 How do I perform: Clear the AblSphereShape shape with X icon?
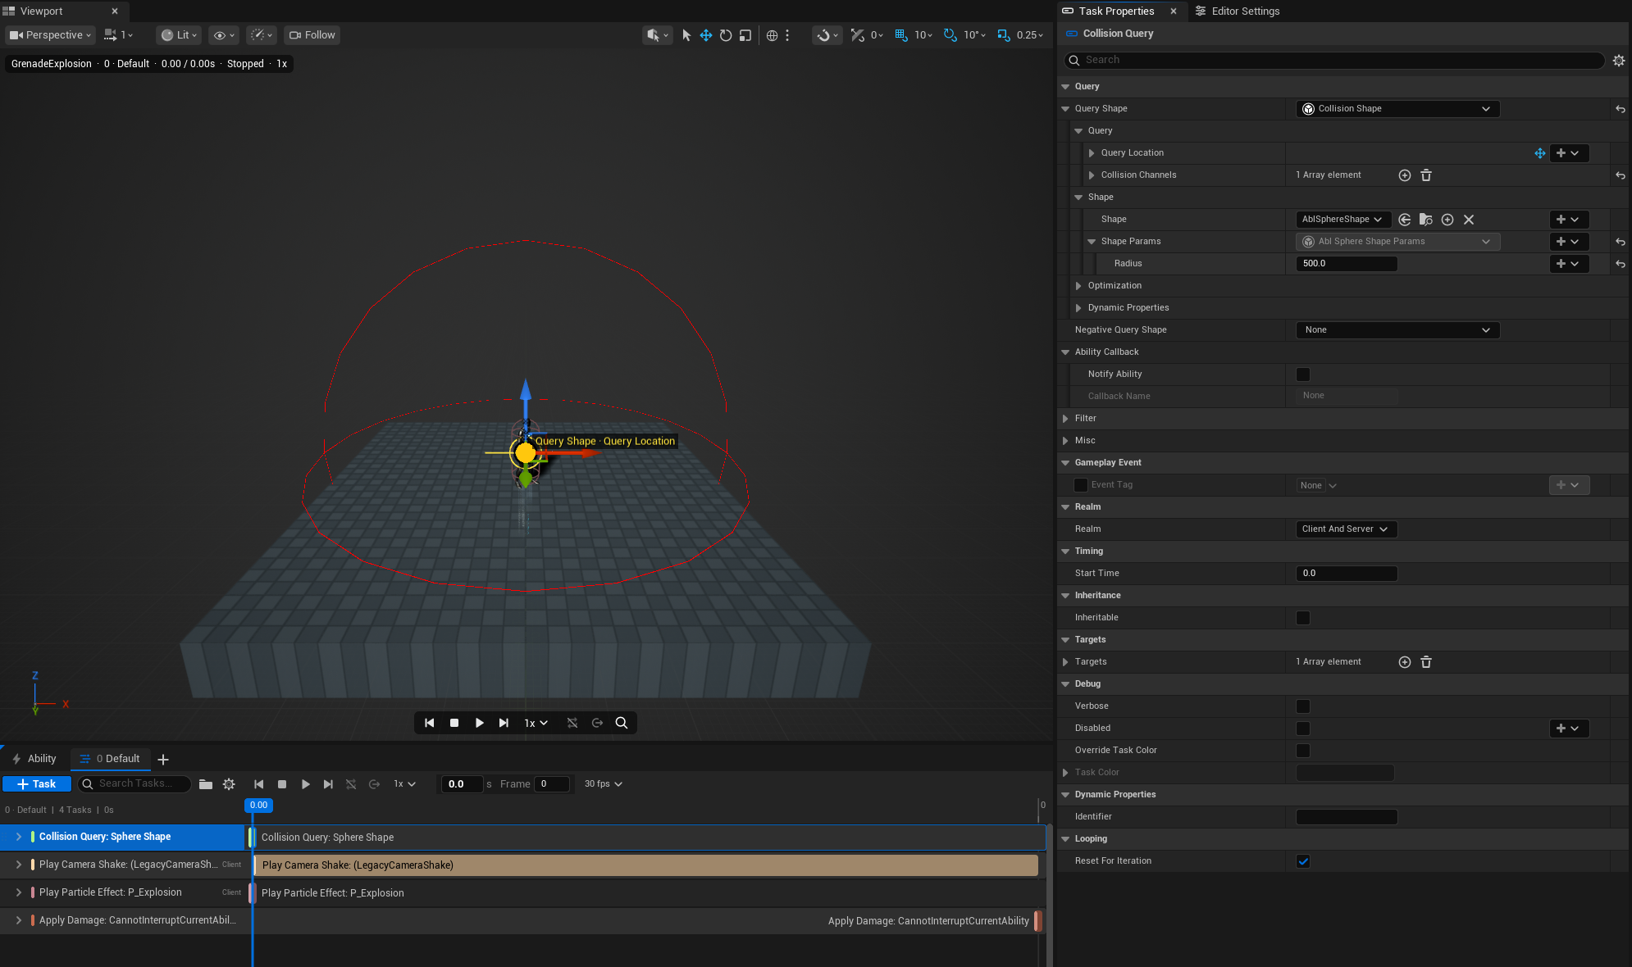pos(1469,220)
